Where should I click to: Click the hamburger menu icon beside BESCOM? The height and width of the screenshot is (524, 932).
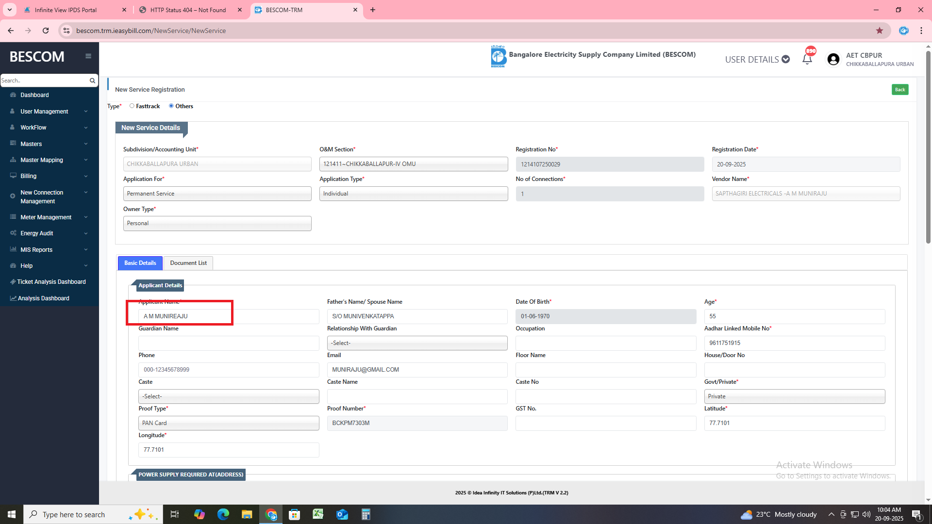pos(88,56)
